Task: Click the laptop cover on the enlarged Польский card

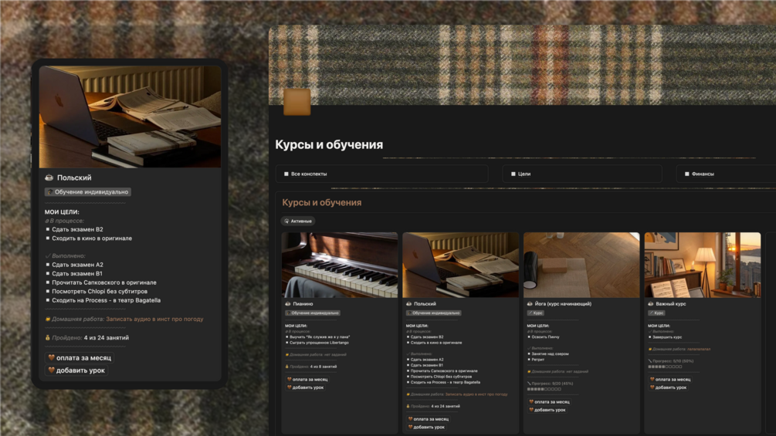Action: 130,117
